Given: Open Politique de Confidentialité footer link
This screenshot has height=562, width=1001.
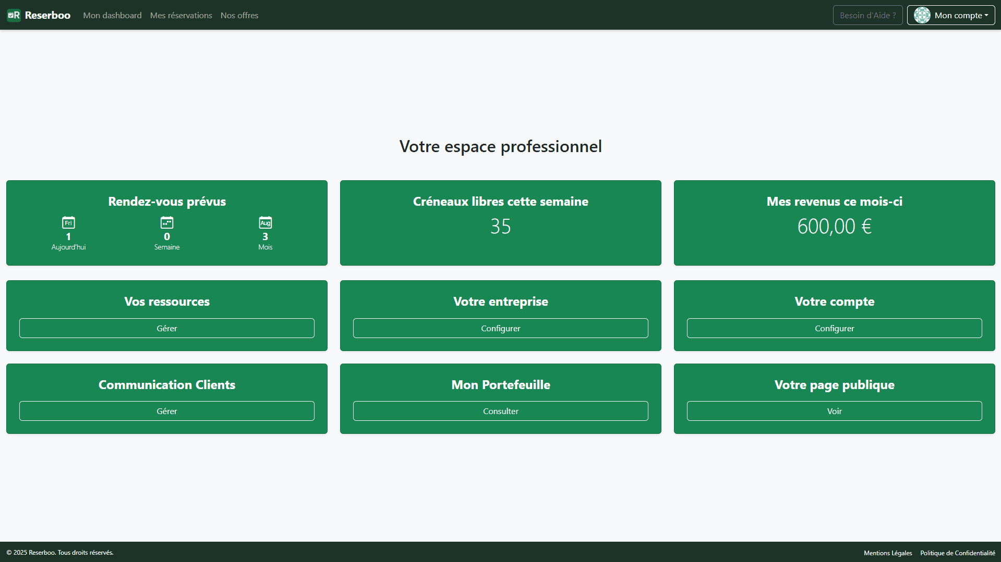Looking at the screenshot, I should (957, 553).
